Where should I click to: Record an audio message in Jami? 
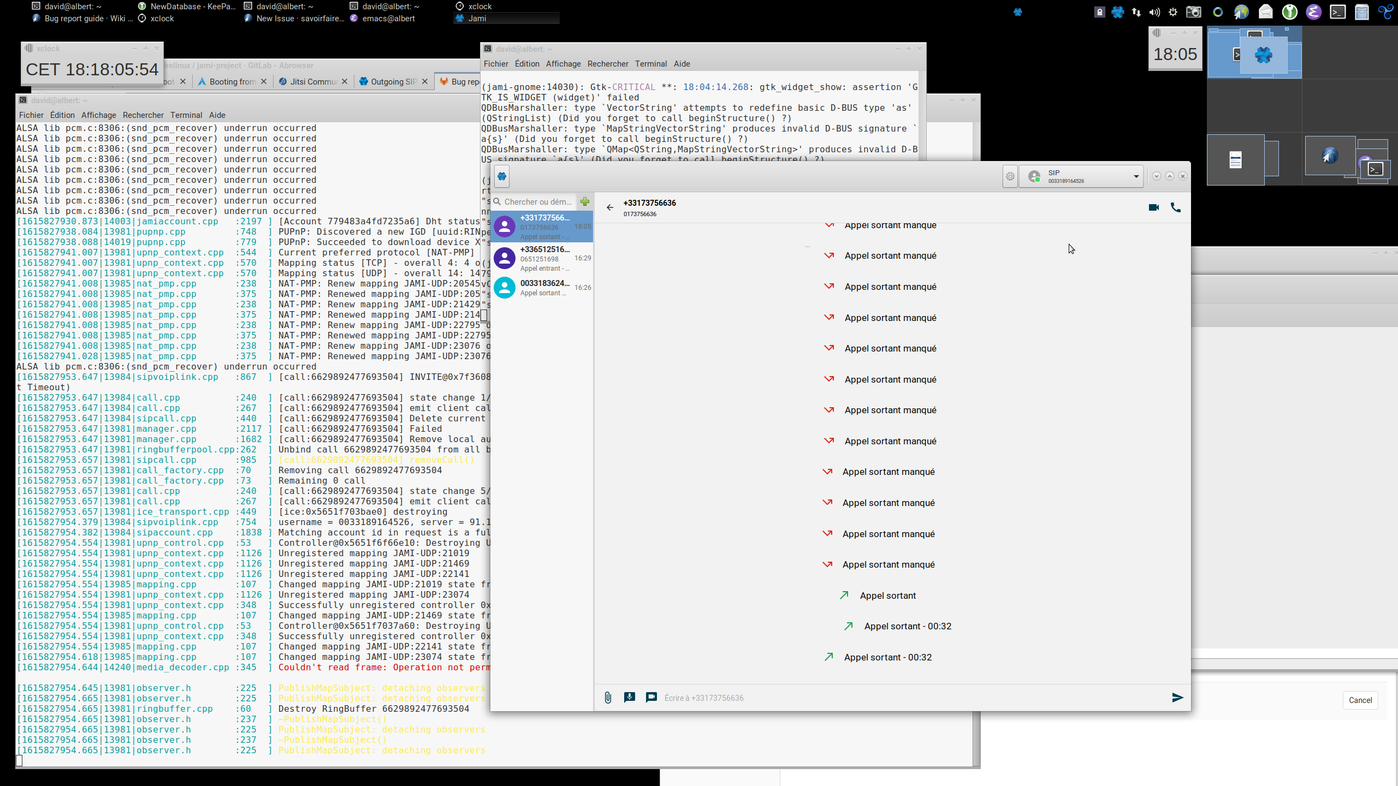pyautogui.click(x=630, y=697)
